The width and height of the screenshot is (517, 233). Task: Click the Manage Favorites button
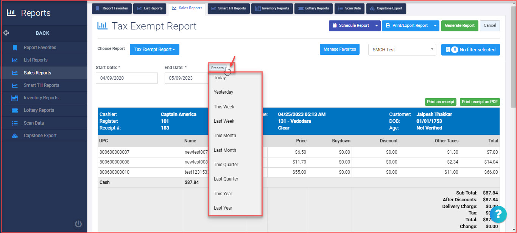pyautogui.click(x=340, y=49)
